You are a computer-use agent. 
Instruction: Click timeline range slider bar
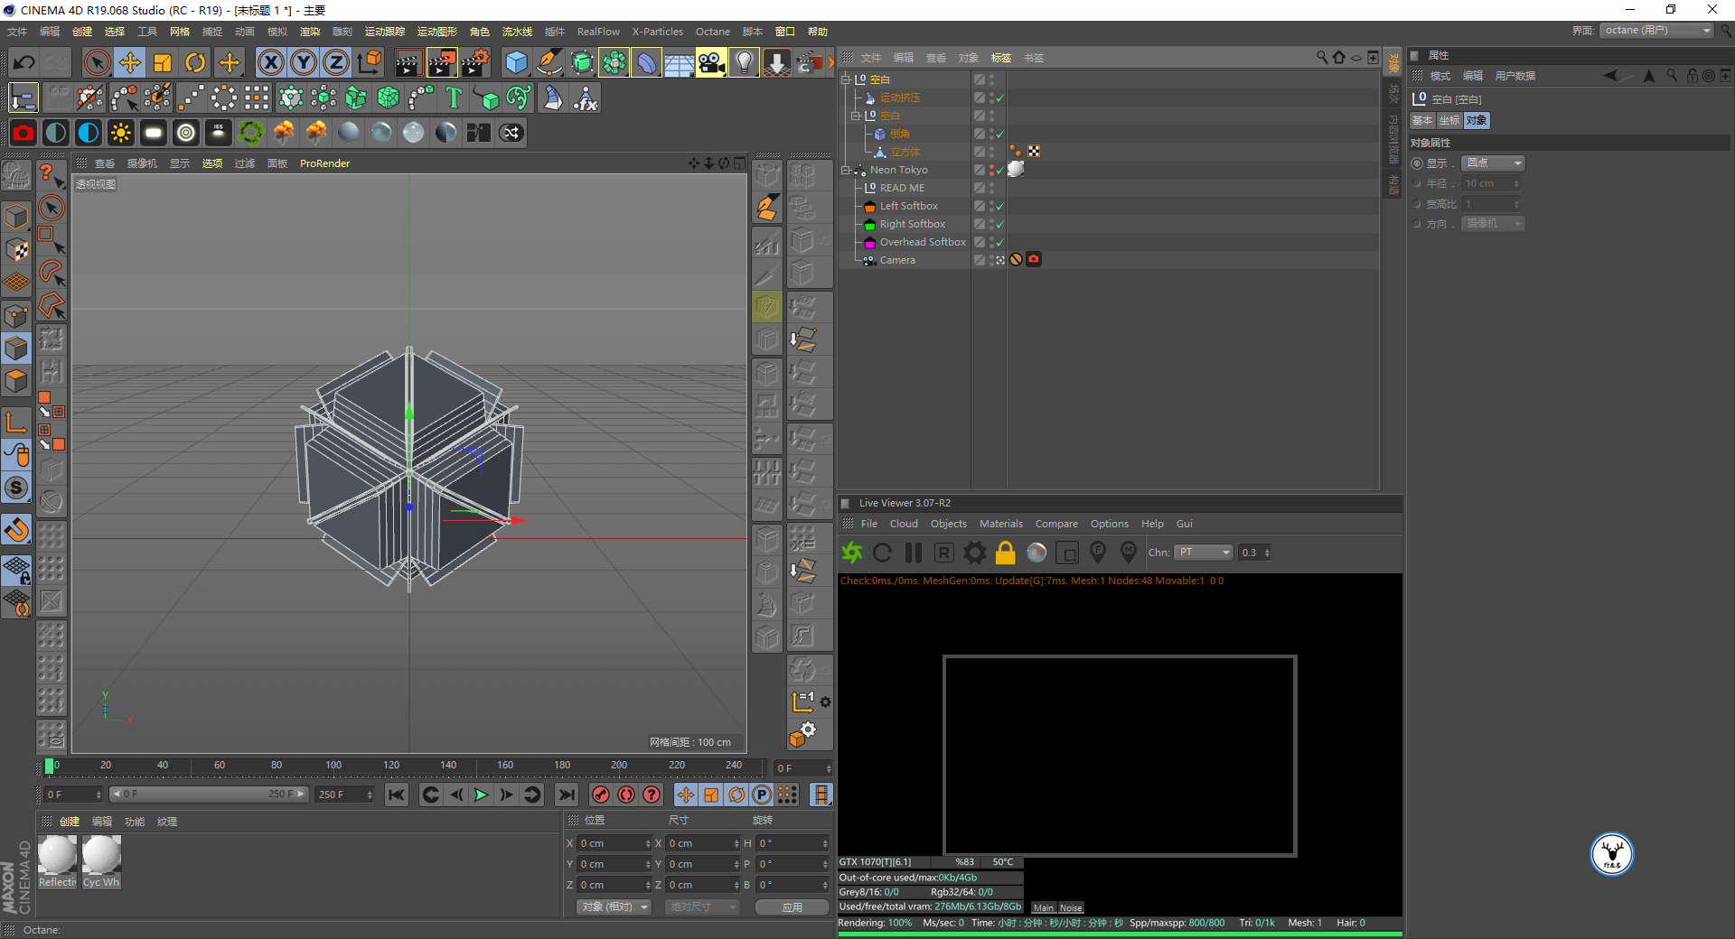[210, 795]
